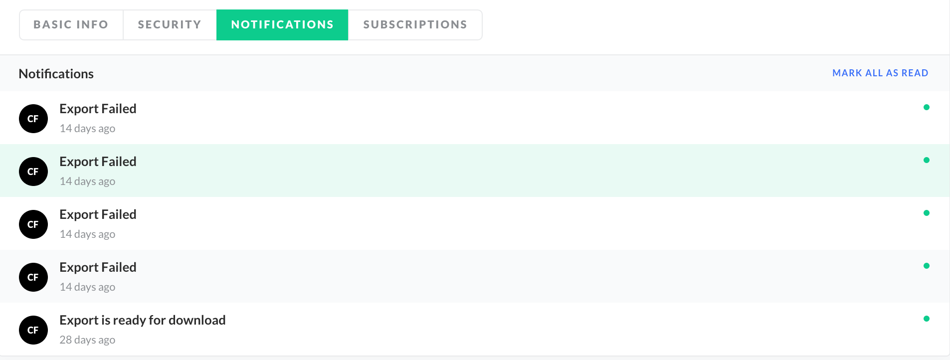Open "Export is ready for download" notification

[142, 320]
